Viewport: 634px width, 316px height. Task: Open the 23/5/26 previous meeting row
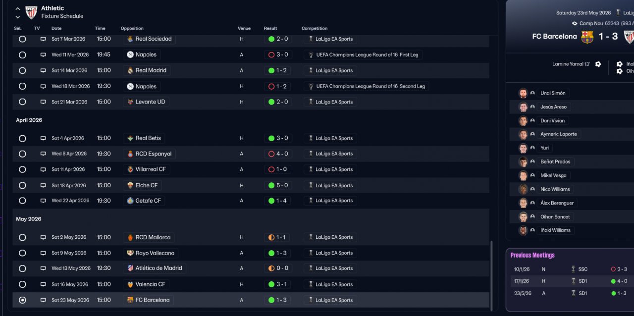(572, 293)
